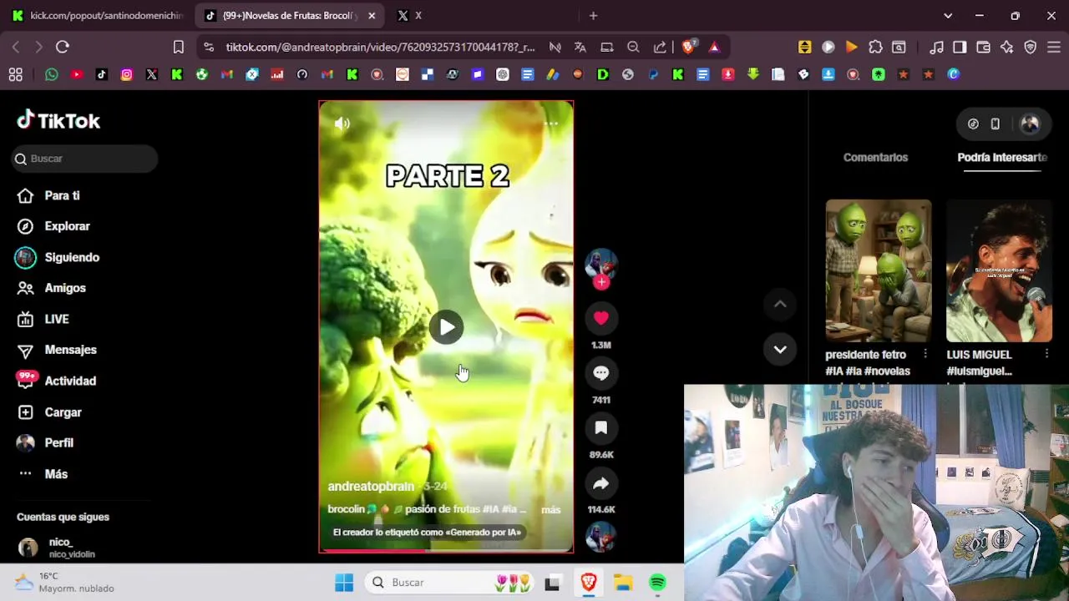Click the browser address bar URL
This screenshot has height=601, width=1069.
click(x=380, y=47)
